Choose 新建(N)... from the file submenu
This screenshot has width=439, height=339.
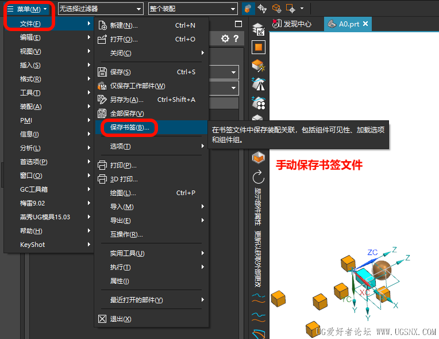[151, 25]
